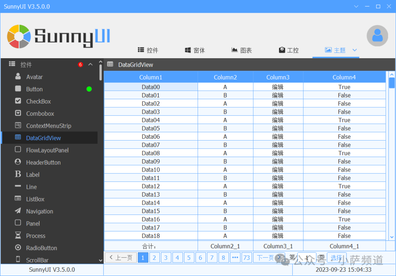Click the data grid vertical scrollbar thumb
The height and width of the screenshot is (276, 396).
[x=392, y=82]
